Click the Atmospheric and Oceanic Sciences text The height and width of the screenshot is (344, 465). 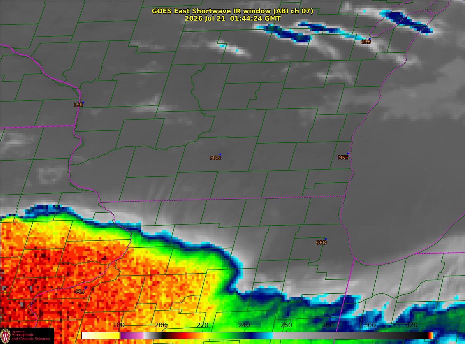coord(30,336)
